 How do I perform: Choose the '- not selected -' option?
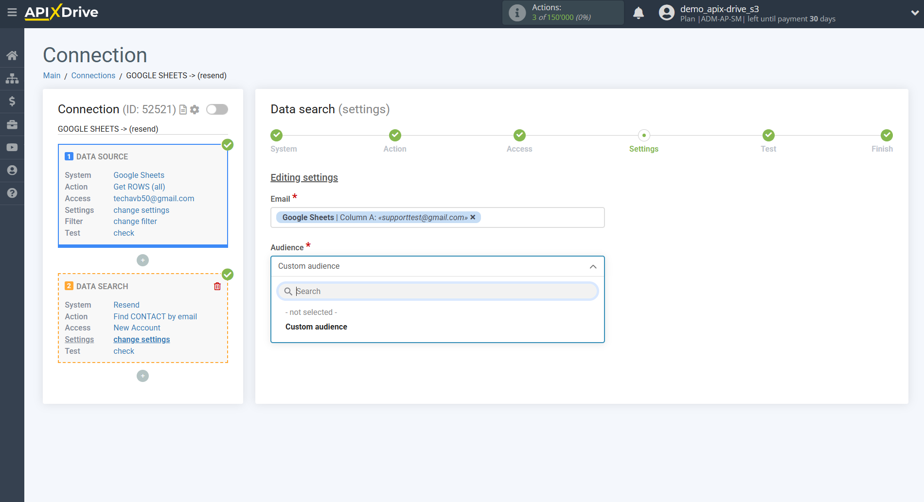coord(311,312)
